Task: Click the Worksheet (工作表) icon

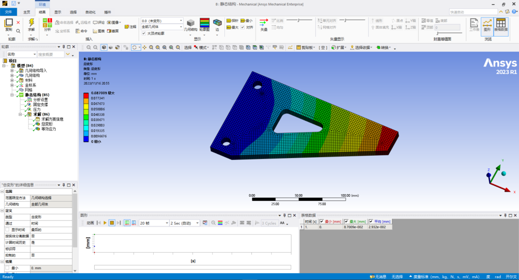Action: [x=474, y=23]
